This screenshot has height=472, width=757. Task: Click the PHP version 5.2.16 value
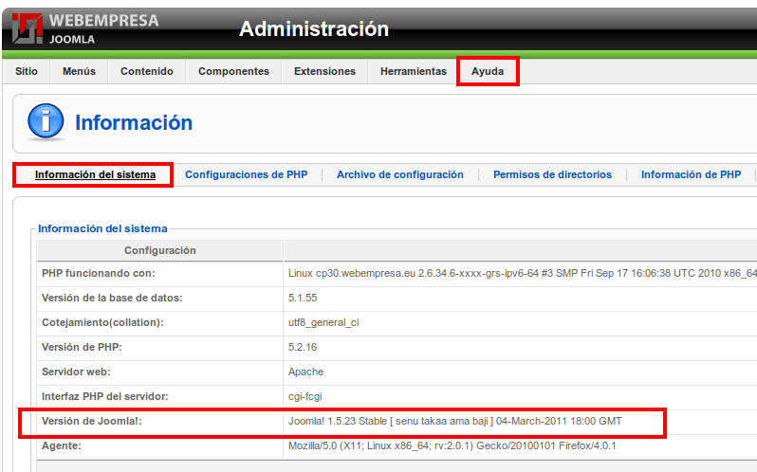pos(303,347)
